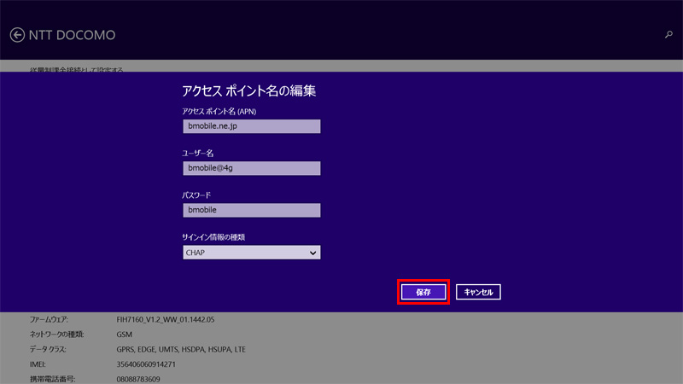Screen dimensions: 683x384
Task: Select the firmware value FIH7160_V1.2_WW_01.1442.05
Action: coord(166,319)
